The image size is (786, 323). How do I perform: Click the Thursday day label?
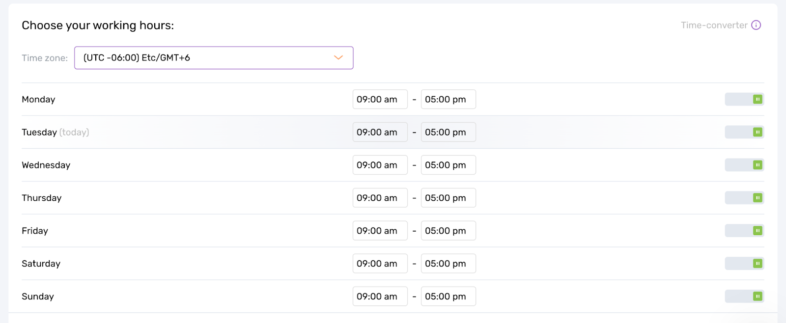click(42, 198)
